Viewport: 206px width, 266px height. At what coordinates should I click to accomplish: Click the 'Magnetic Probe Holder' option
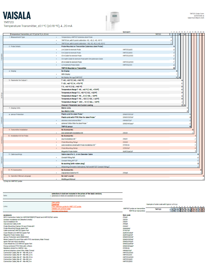click(x=69, y=151)
